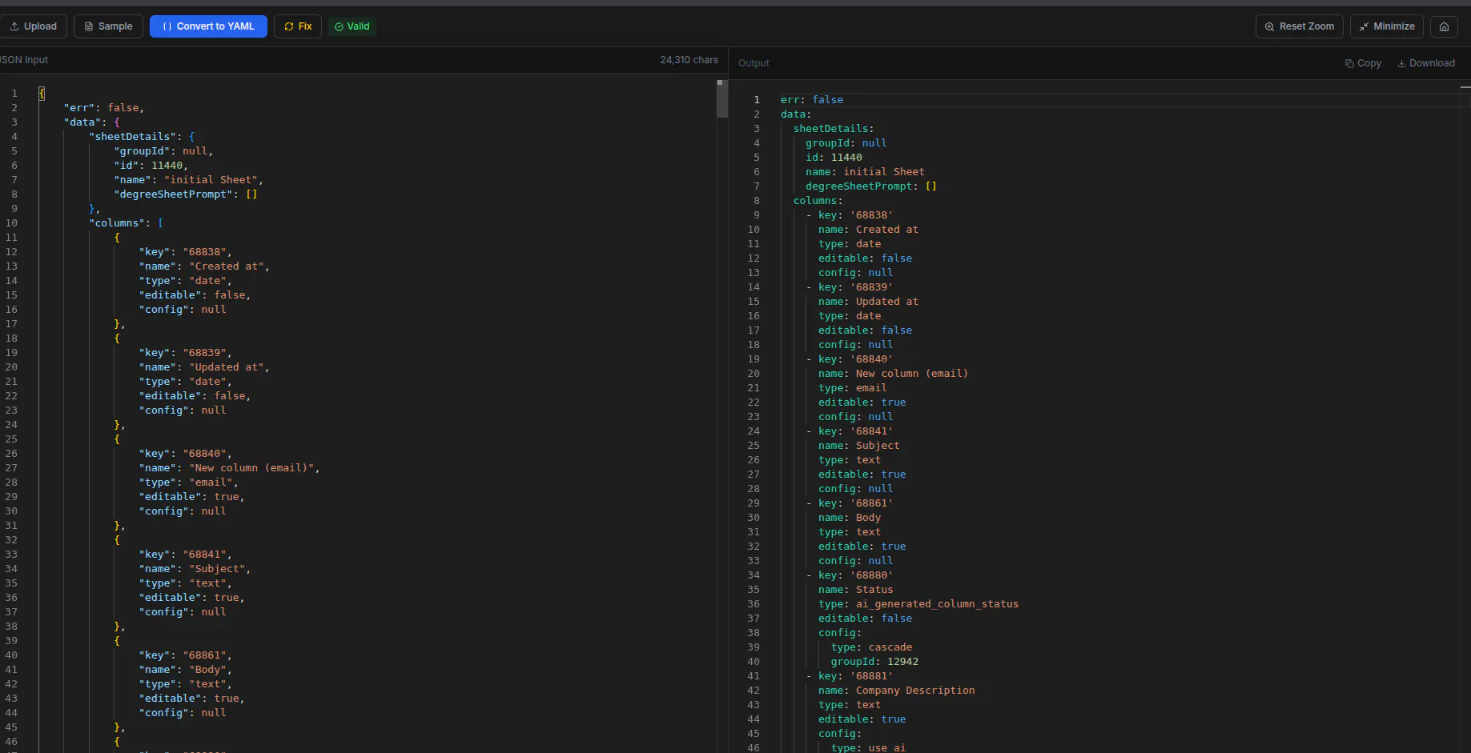Screen dimensions: 1471x753
Task: Click name: initial Sheet in YAML output
Action: (865, 172)
